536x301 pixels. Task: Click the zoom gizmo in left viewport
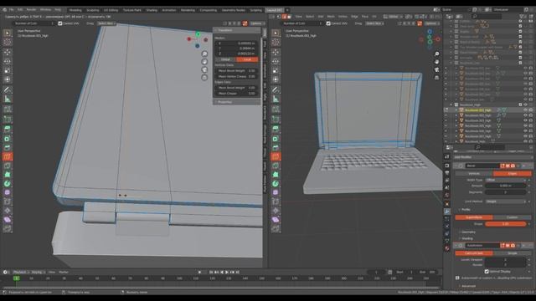pyautogui.click(x=204, y=54)
